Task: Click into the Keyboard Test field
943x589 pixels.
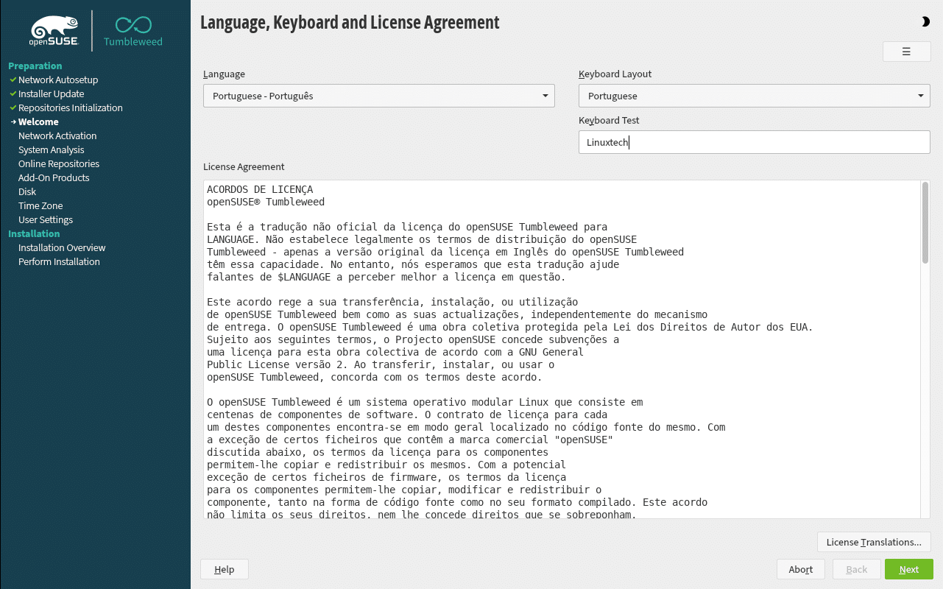Action: [x=755, y=142]
